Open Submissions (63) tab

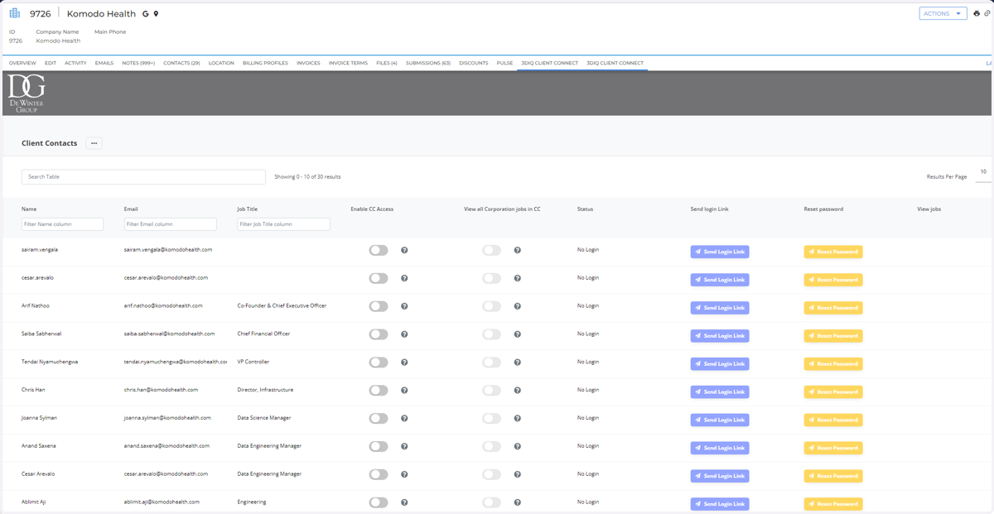point(428,63)
